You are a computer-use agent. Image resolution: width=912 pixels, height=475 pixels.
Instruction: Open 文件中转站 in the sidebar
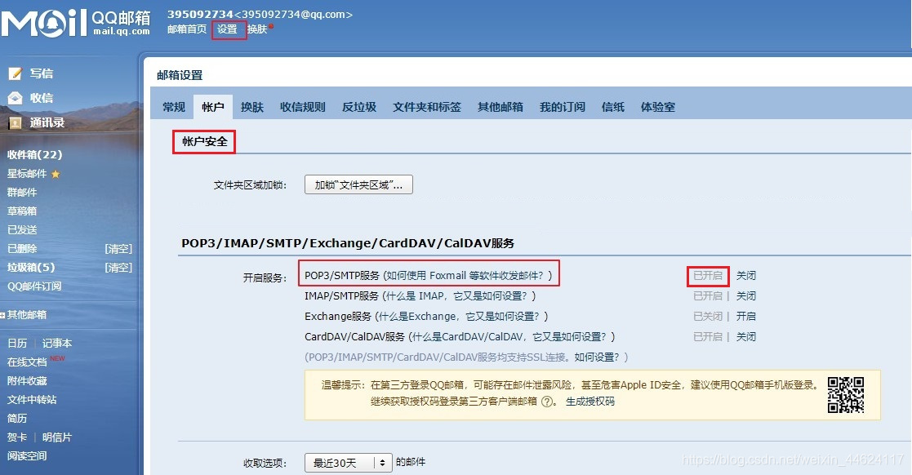click(x=32, y=399)
